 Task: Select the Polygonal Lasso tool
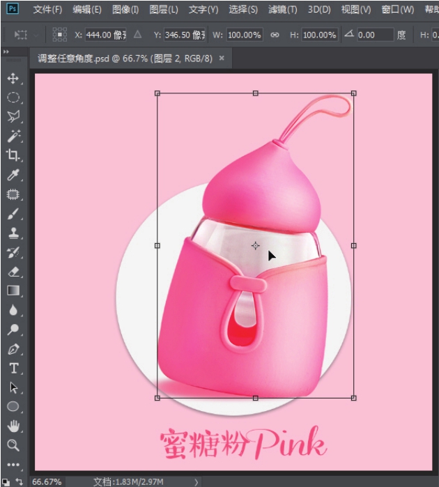pyautogui.click(x=13, y=116)
